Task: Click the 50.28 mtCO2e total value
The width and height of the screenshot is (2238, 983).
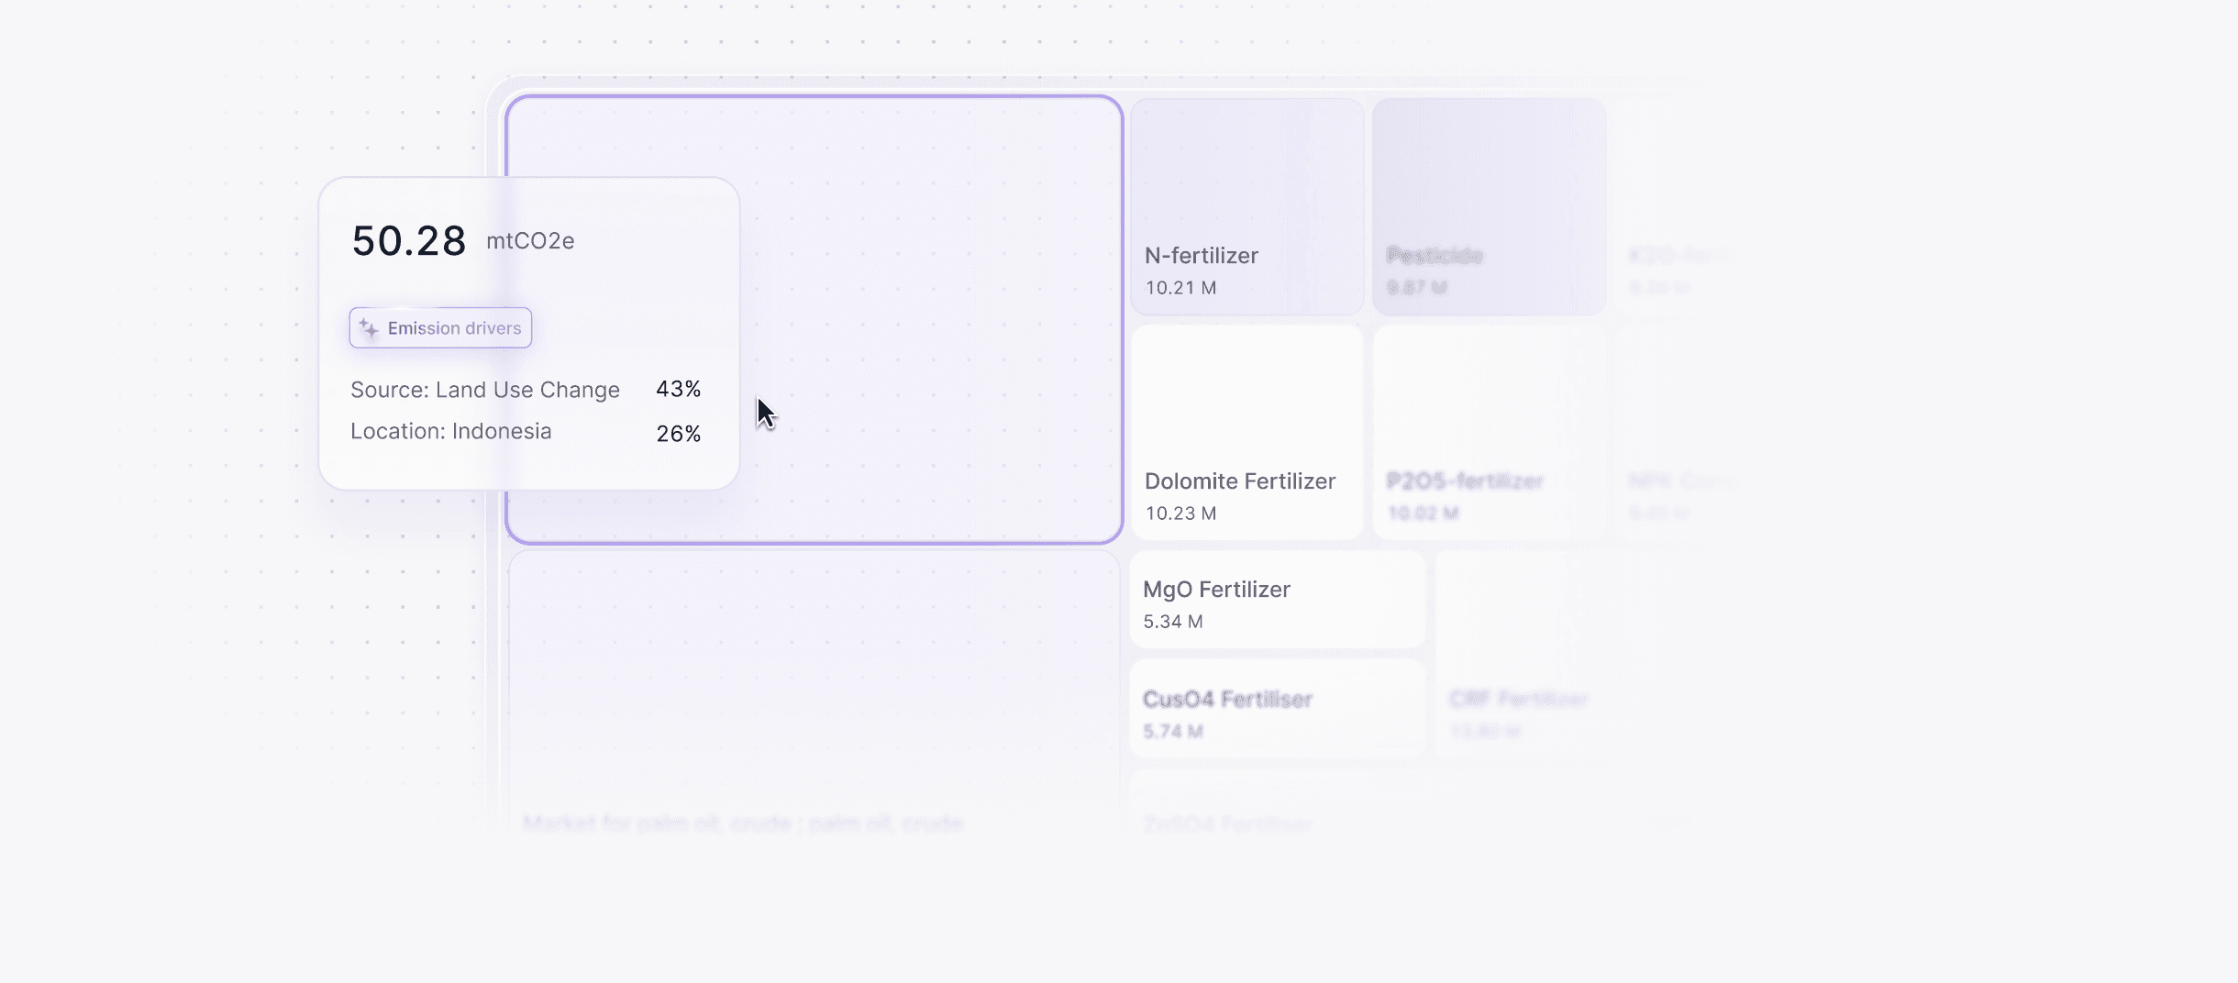Action: pos(463,241)
